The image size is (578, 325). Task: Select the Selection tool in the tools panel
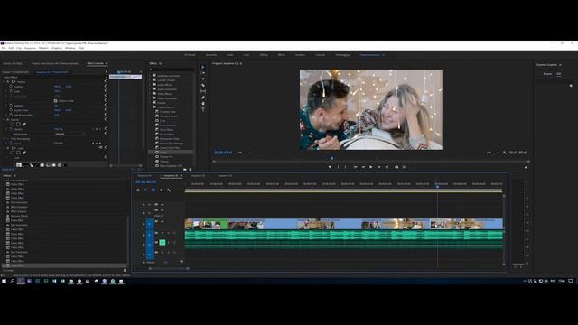click(203, 67)
